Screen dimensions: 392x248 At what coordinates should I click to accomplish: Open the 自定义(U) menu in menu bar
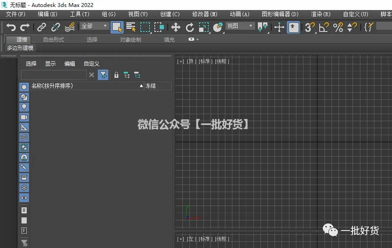(x=356, y=14)
